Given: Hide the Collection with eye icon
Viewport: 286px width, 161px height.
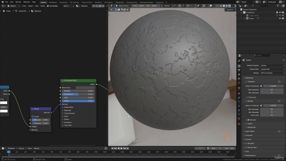Looking at the screenshot, I should (280, 13).
